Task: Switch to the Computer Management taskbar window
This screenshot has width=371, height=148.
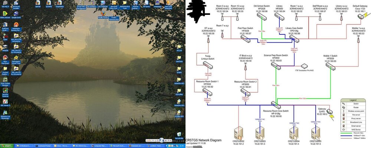Action: pyautogui.click(x=99, y=146)
